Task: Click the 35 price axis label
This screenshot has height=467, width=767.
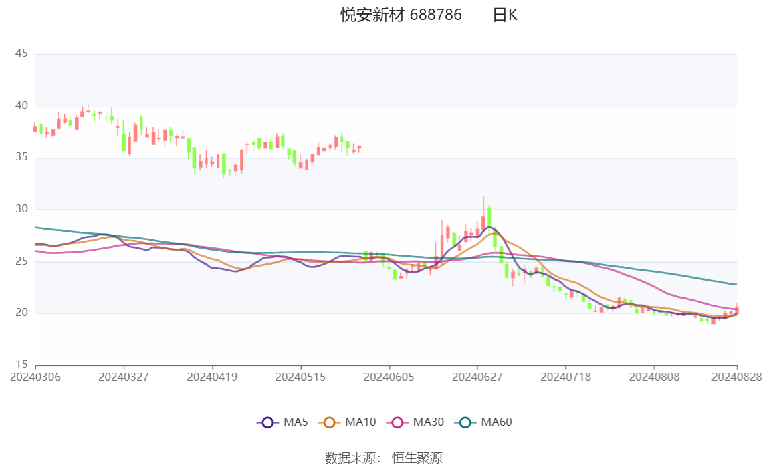Action: coord(21,157)
